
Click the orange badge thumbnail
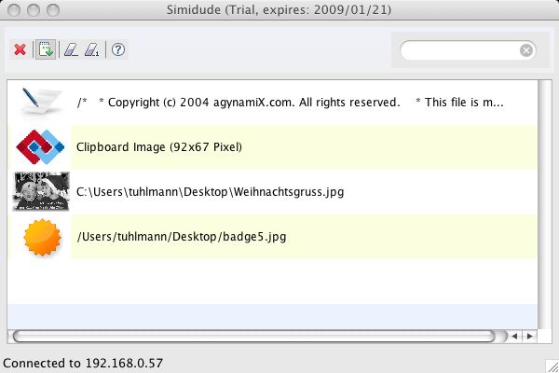coord(41,237)
